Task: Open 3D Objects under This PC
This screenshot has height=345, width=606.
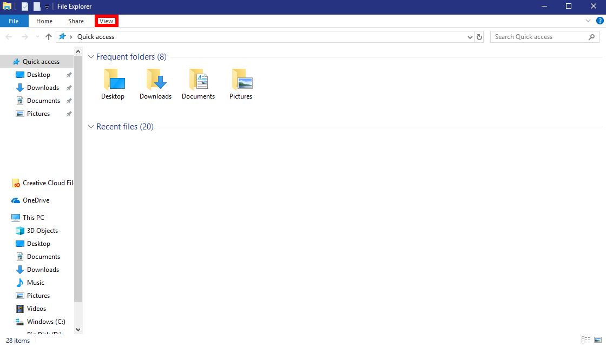Action: coord(37,231)
